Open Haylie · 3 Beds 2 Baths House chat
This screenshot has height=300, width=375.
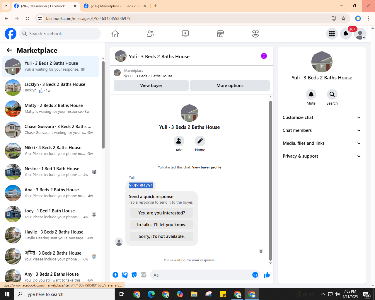50,235
